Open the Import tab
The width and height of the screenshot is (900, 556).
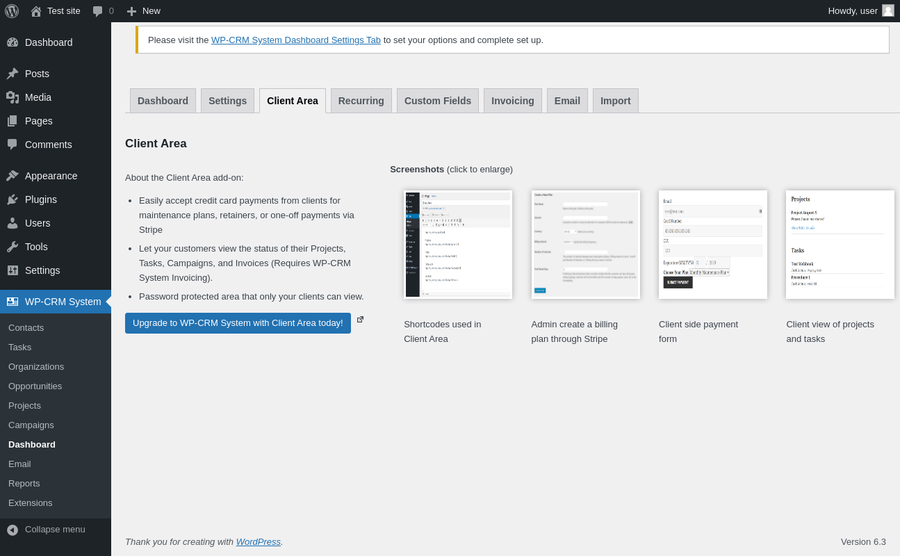click(616, 101)
